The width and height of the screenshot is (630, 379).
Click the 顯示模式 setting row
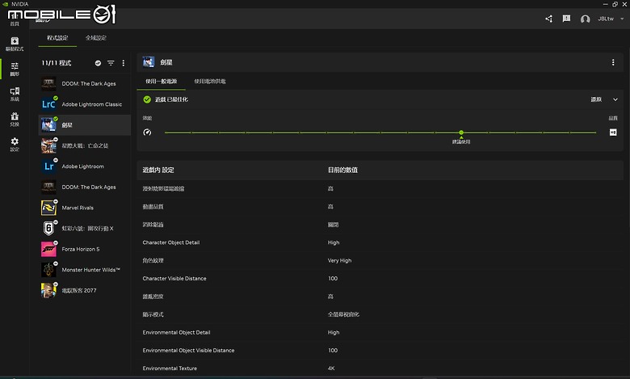click(x=380, y=314)
